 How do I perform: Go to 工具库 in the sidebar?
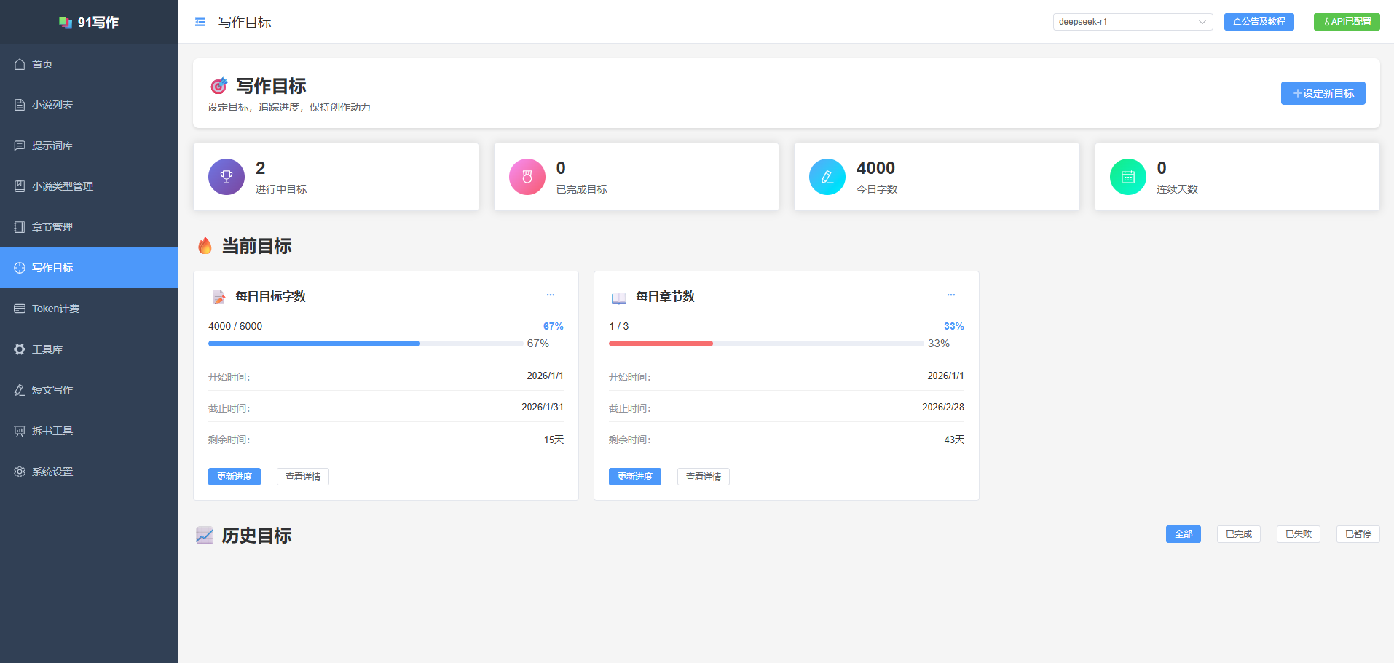pos(47,349)
